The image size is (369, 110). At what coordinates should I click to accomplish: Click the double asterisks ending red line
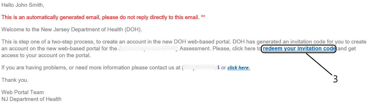click(x=203, y=17)
